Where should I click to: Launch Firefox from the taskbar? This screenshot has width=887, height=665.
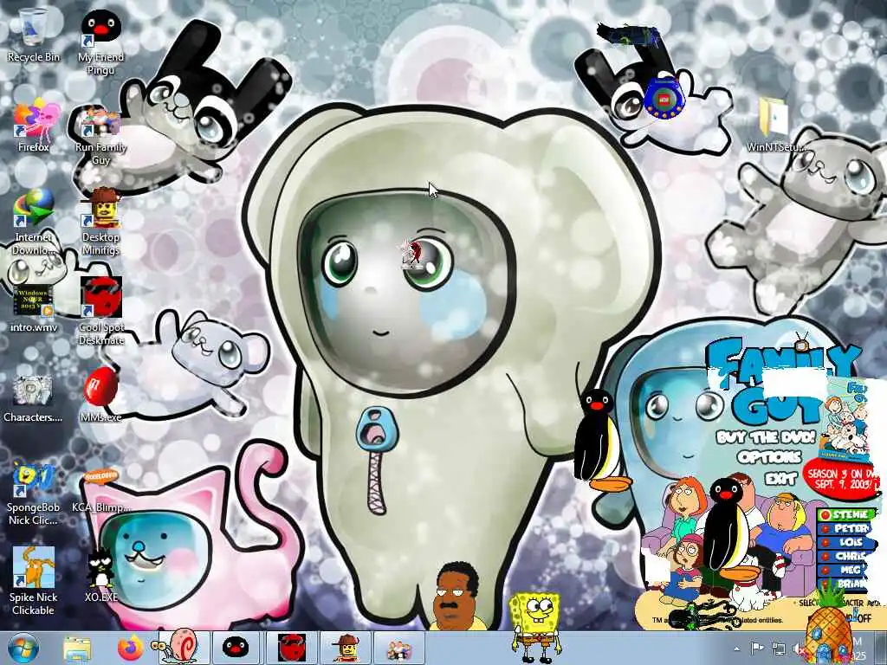point(132,649)
